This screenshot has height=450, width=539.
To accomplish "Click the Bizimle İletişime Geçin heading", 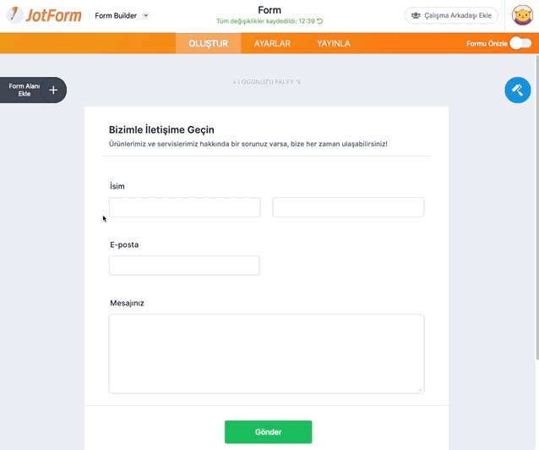I will [161, 129].
